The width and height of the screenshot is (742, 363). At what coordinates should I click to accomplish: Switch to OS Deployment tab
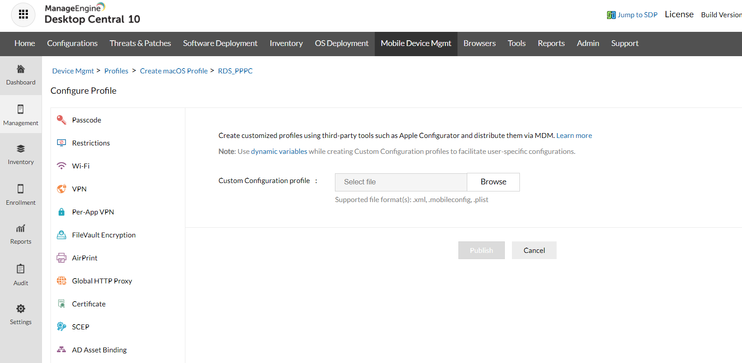pos(342,43)
